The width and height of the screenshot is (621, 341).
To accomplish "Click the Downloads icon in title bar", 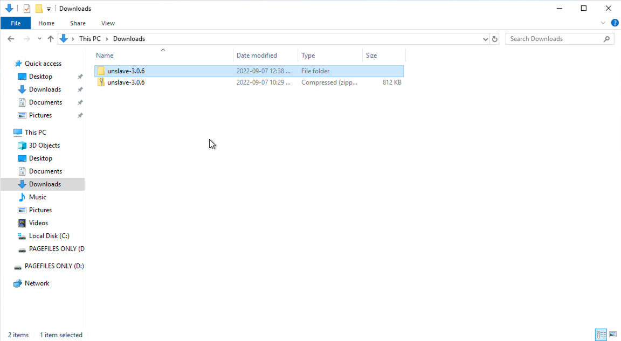I will [9, 8].
